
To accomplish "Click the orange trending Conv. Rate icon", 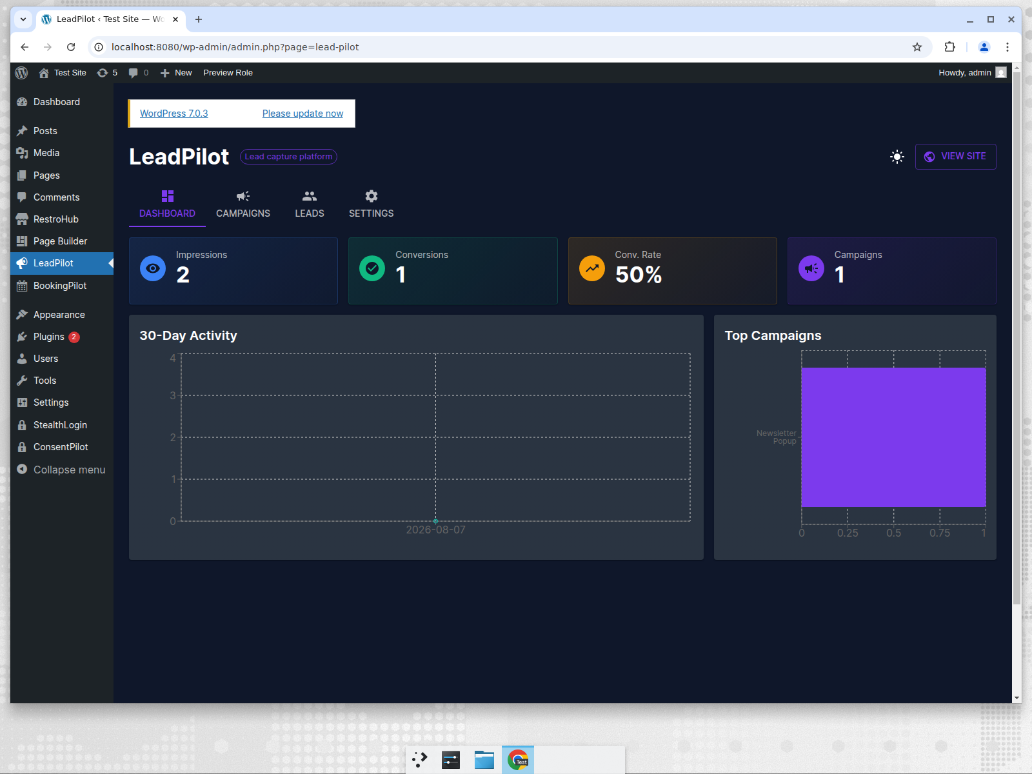I will pyautogui.click(x=592, y=268).
